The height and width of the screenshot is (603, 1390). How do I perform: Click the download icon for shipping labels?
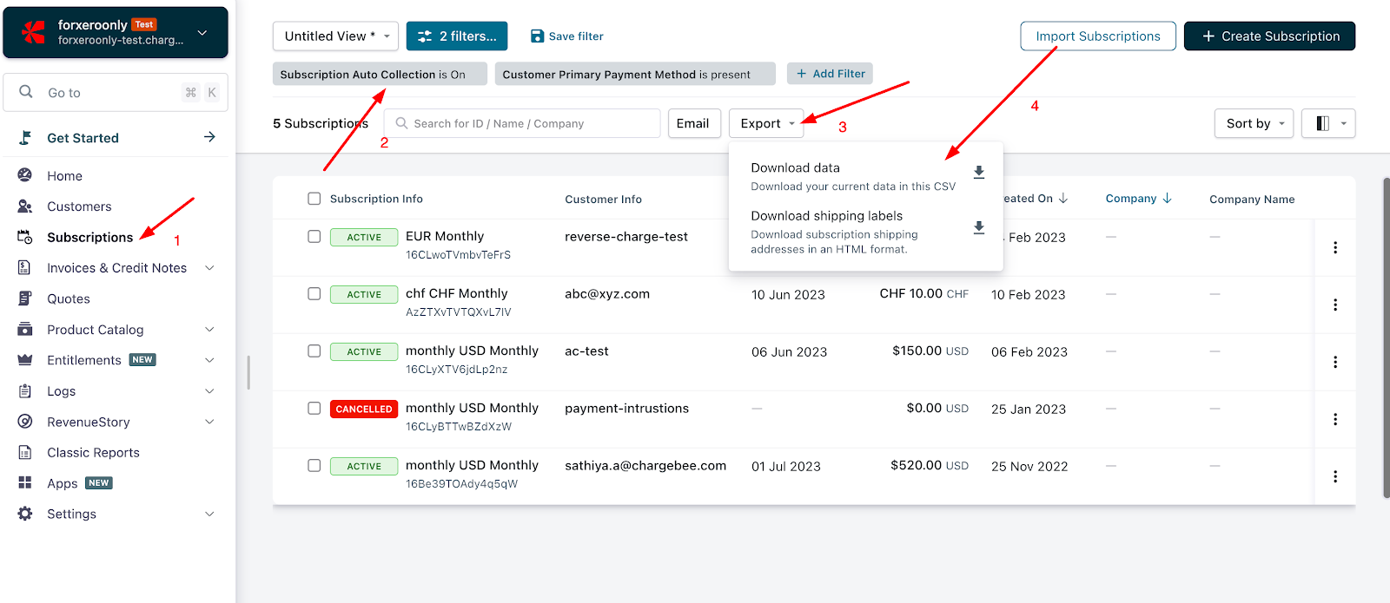coord(978,227)
